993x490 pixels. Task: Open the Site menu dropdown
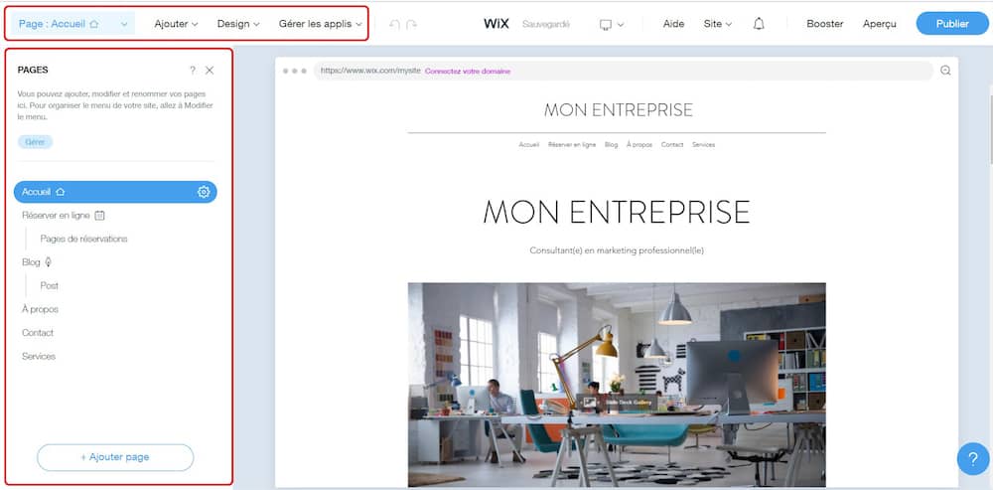718,24
